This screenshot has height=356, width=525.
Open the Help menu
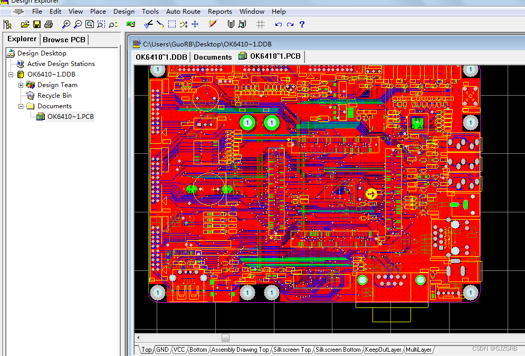click(279, 12)
